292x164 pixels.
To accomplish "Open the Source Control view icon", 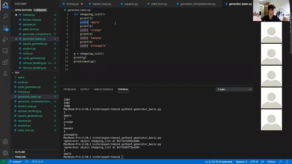I will [5, 28].
